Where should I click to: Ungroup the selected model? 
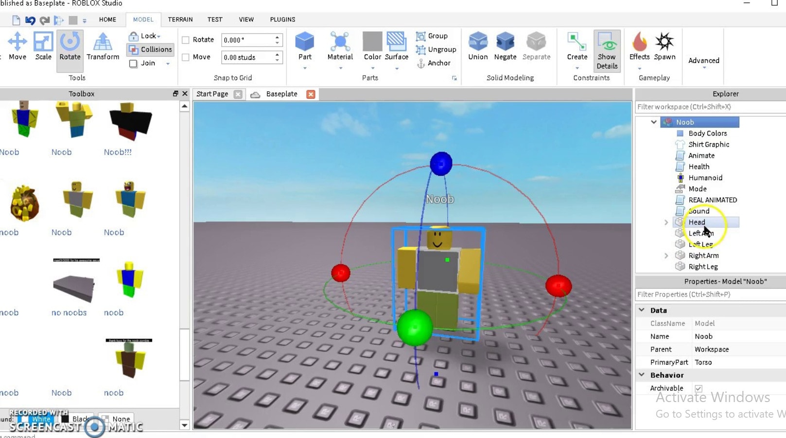436,50
